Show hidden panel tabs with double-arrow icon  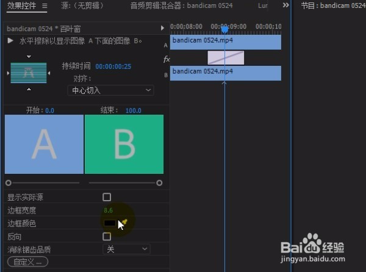click(285, 5)
